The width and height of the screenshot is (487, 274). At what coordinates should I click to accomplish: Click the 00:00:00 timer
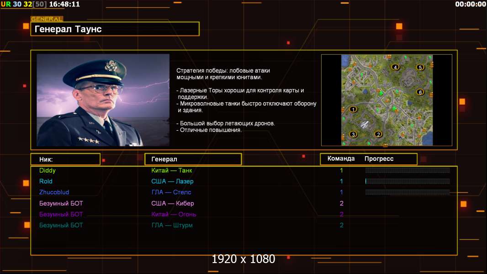point(471,5)
